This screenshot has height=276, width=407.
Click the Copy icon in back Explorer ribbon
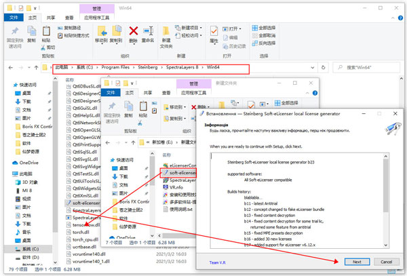tap(31, 31)
